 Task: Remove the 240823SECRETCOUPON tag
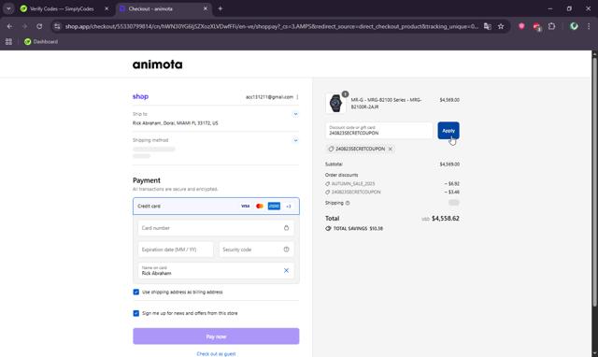coord(391,149)
